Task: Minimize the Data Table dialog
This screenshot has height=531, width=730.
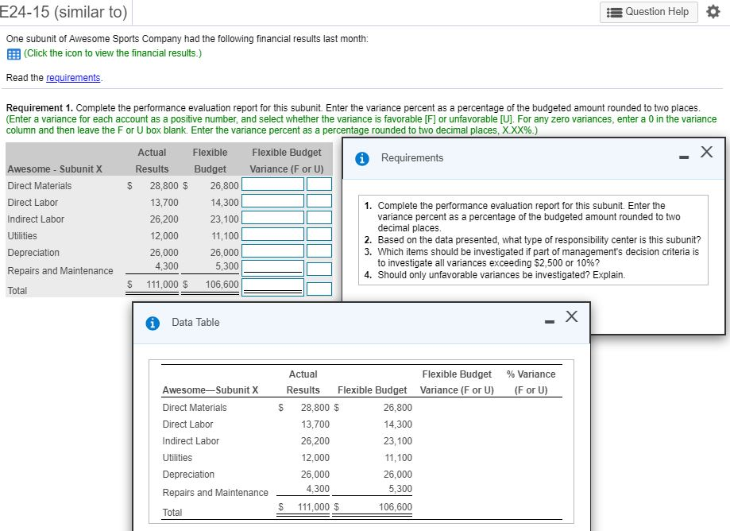Action: 550,321
